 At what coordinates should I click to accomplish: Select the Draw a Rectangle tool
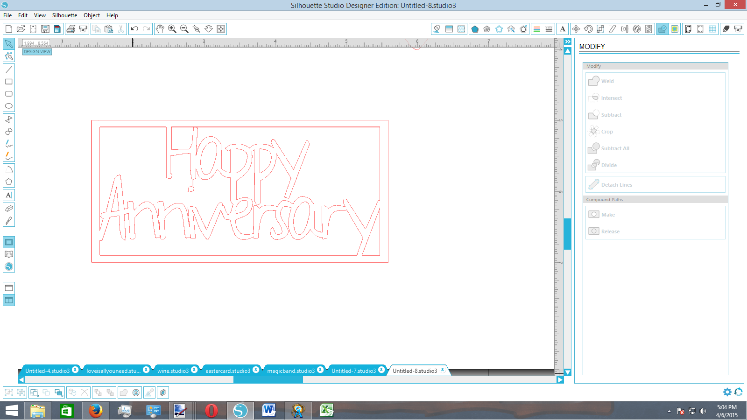coord(9,82)
